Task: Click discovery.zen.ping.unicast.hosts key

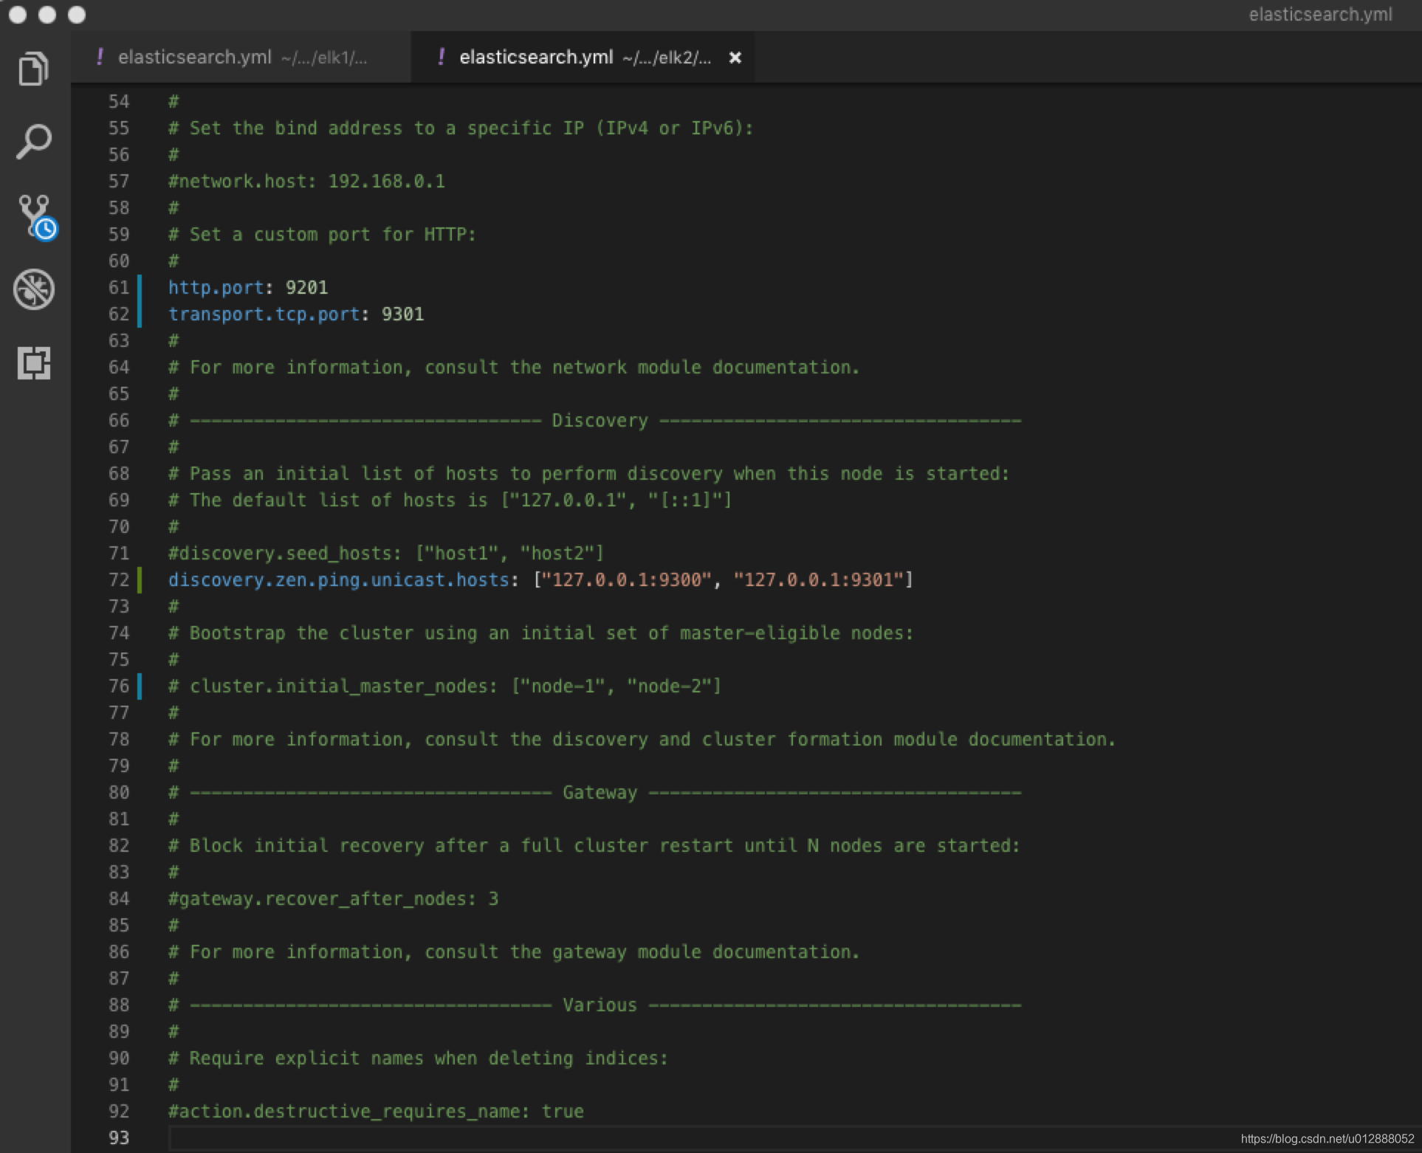Action: 338,579
